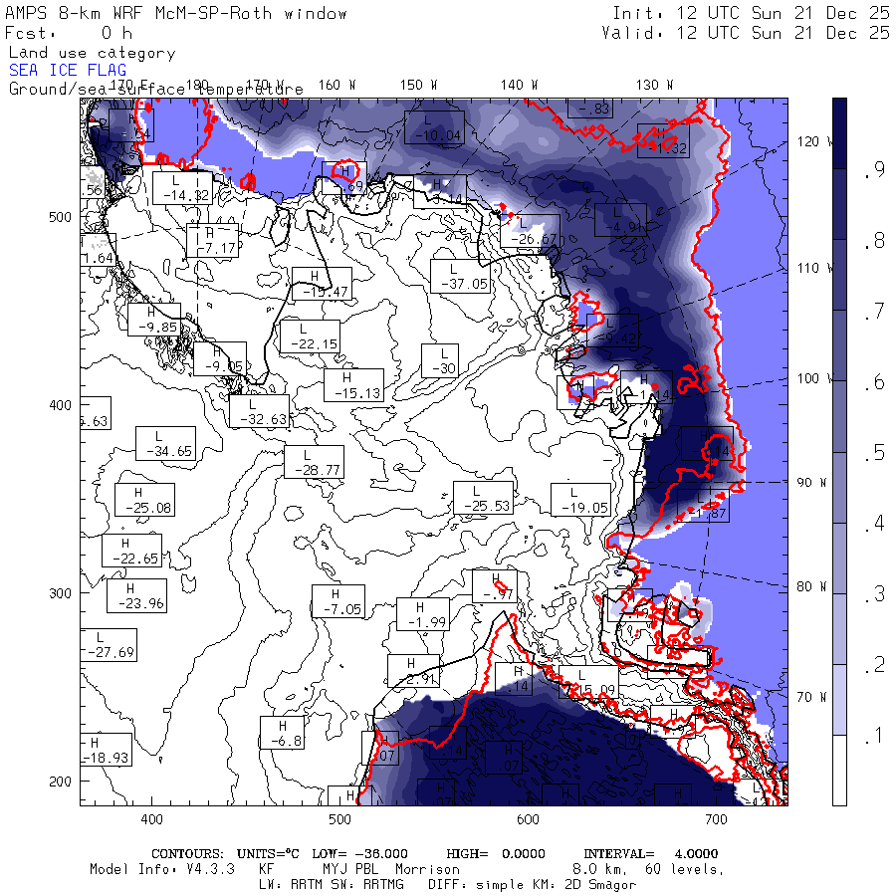Click the 'Land use category' label
This screenshot has height=896, width=896.
tap(92, 53)
